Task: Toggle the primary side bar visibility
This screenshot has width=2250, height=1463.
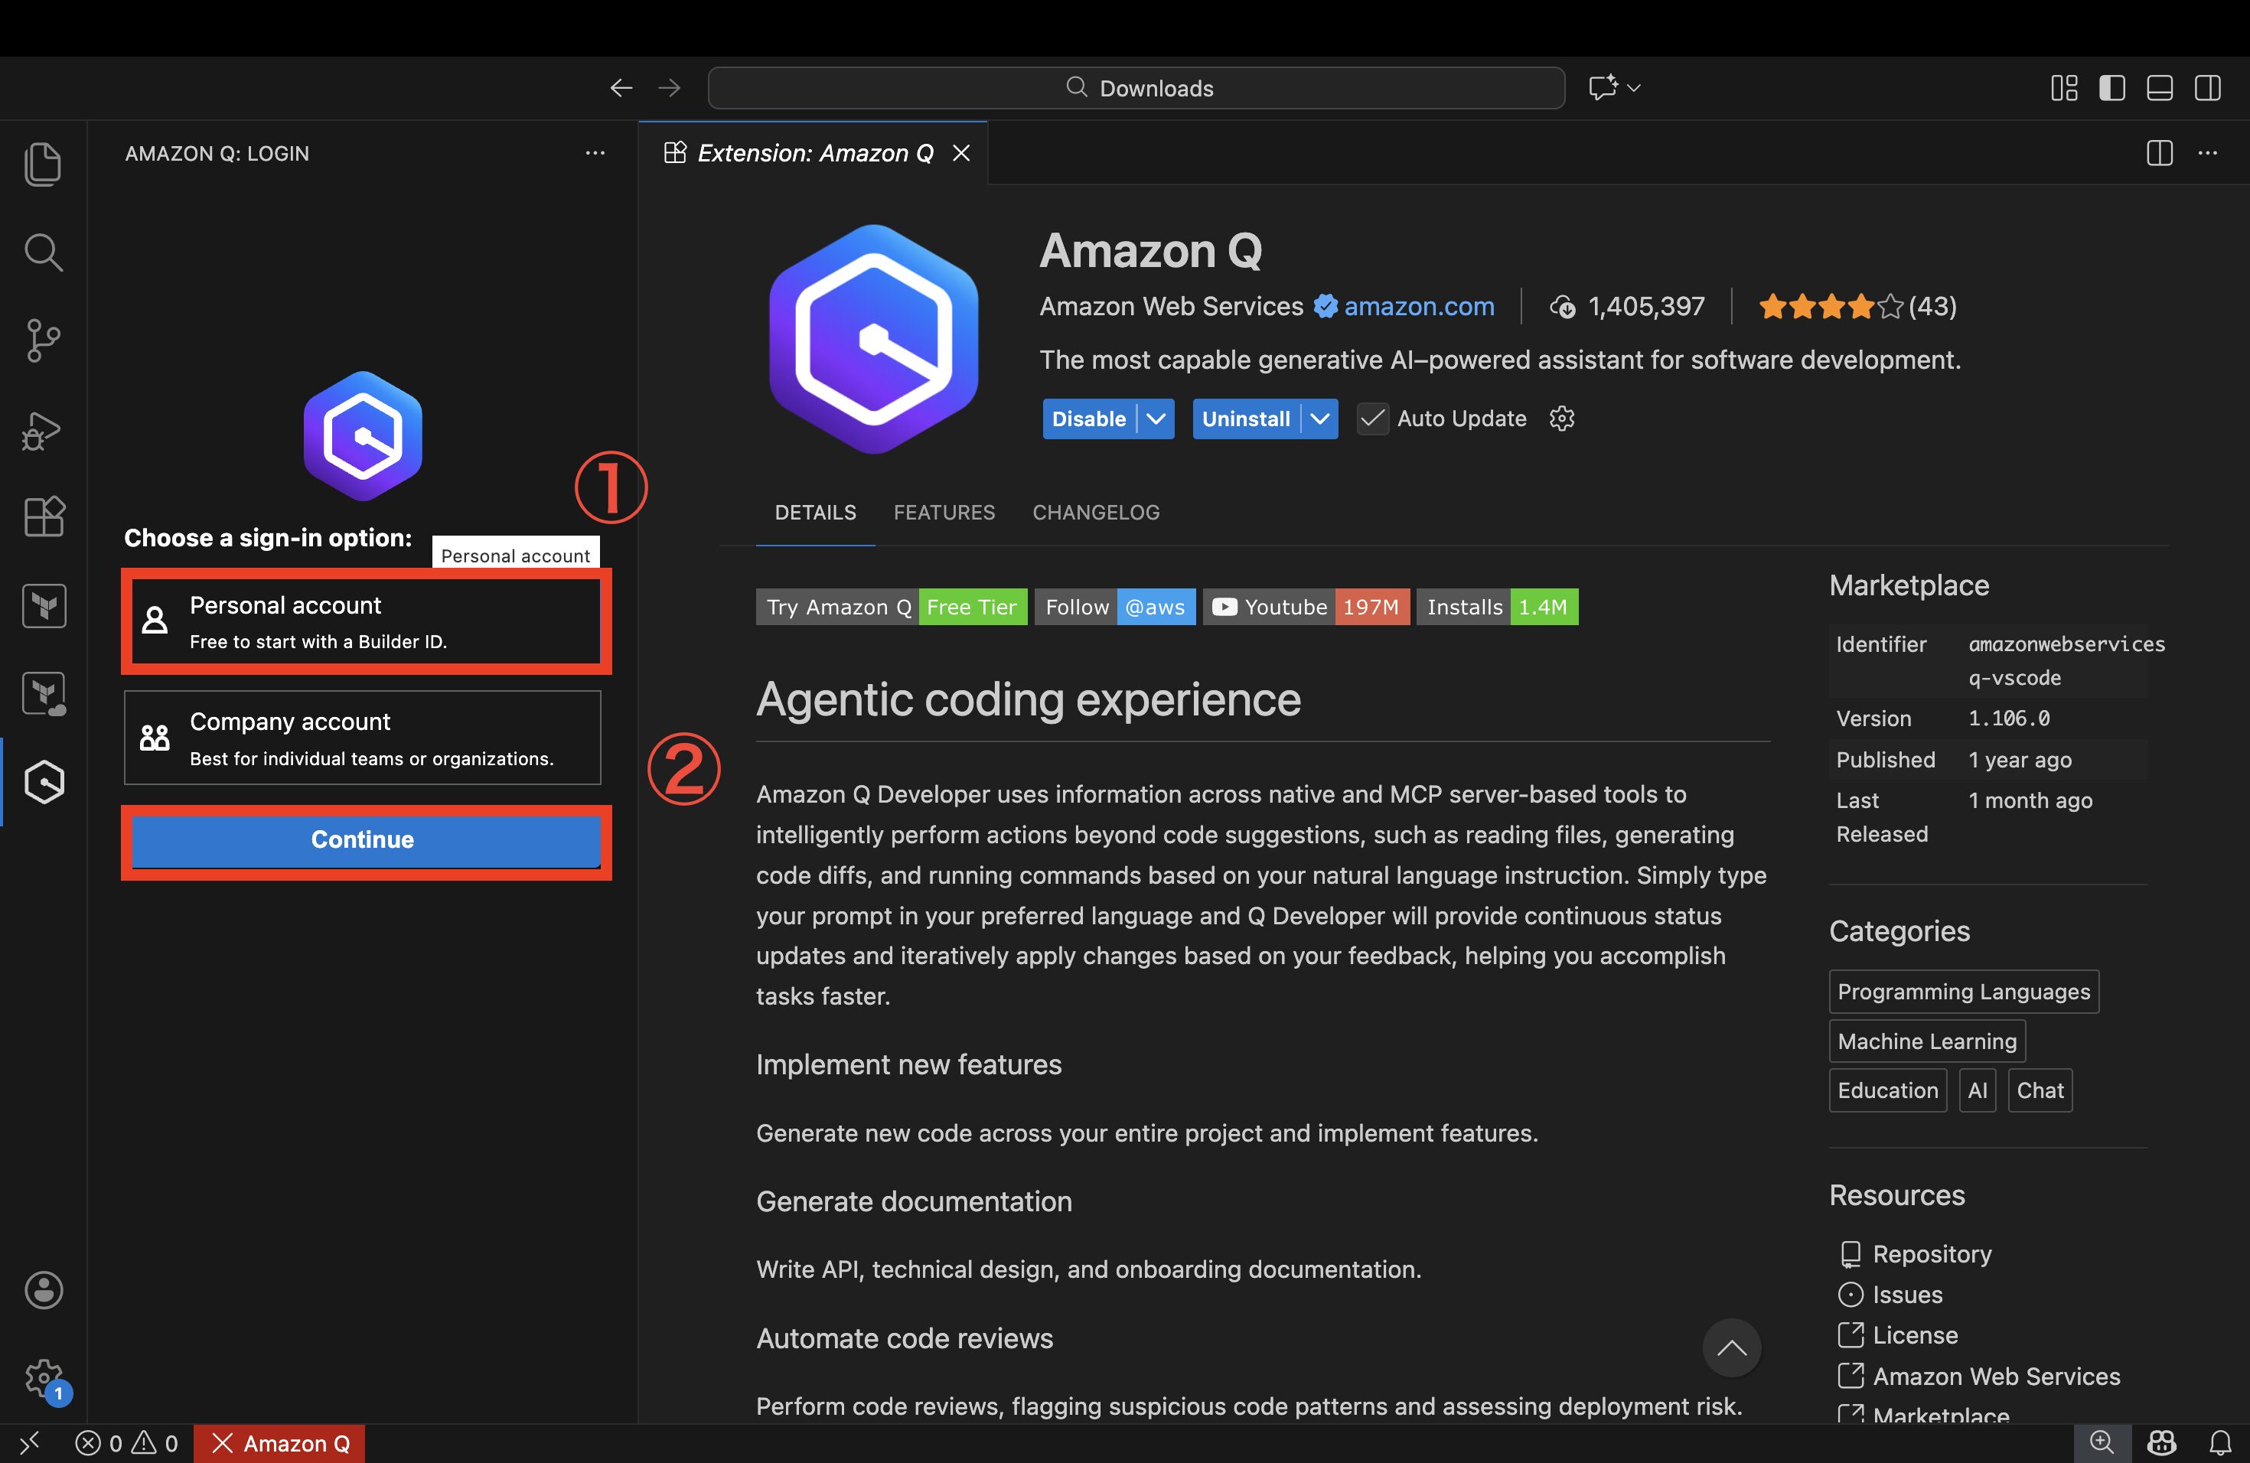Action: [x=2111, y=88]
